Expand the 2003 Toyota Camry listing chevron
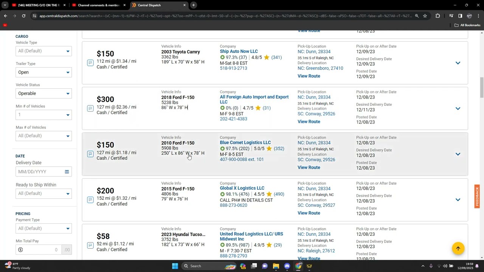The height and width of the screenshot is (272, 484). click(458, 63)
